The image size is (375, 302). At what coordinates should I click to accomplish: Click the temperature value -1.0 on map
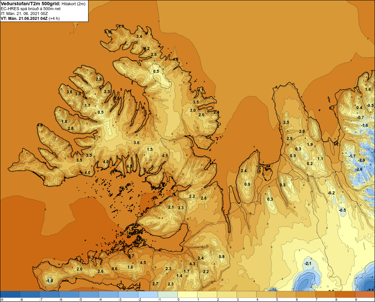pos(49,281)
